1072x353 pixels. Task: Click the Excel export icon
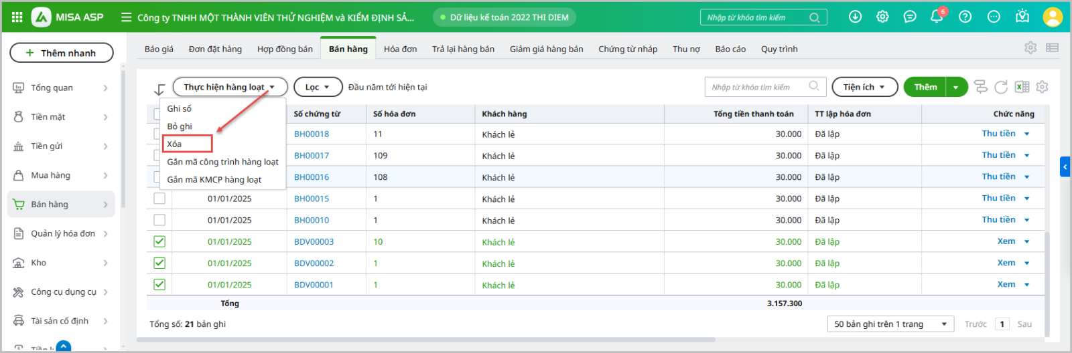[x=1022, y=87]
